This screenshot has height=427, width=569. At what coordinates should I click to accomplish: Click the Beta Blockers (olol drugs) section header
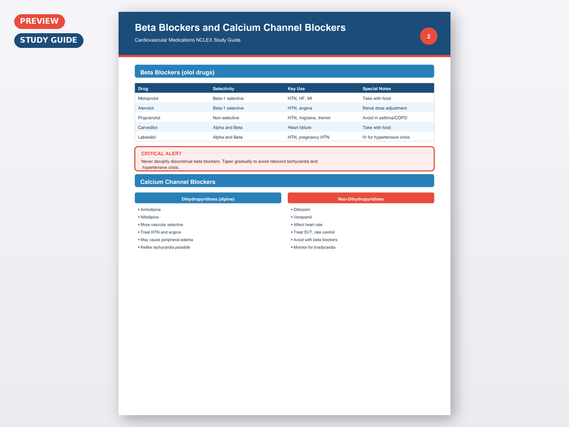(x=284, y=71)
